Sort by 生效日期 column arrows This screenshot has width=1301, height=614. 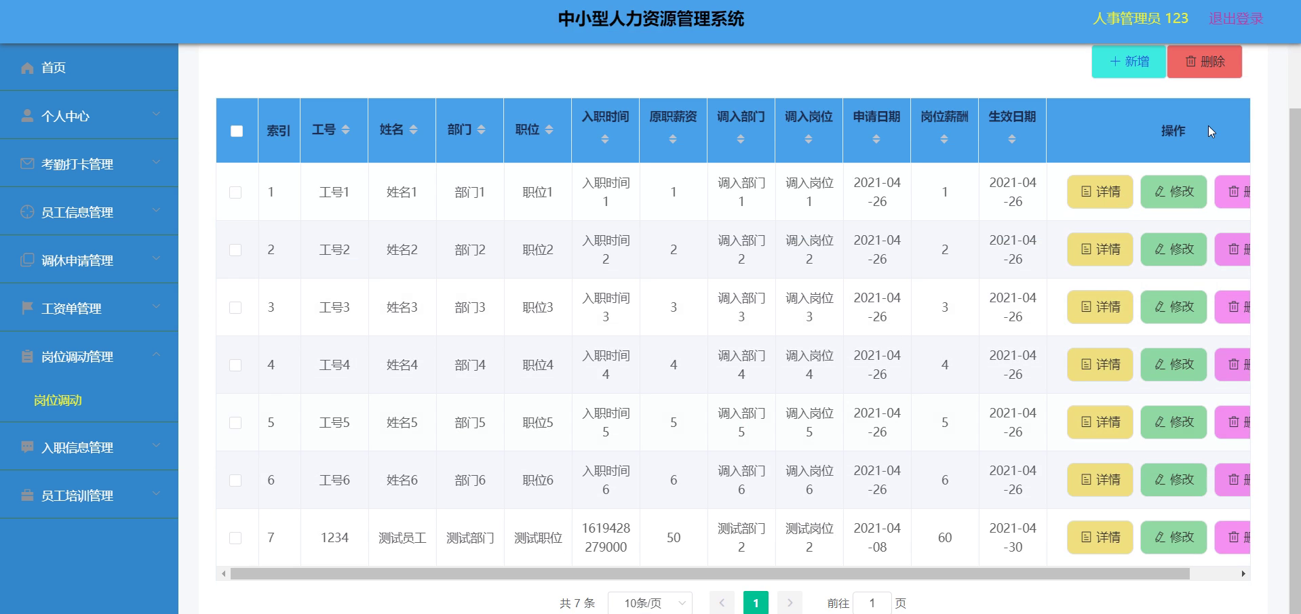[x=1012, y=139]
